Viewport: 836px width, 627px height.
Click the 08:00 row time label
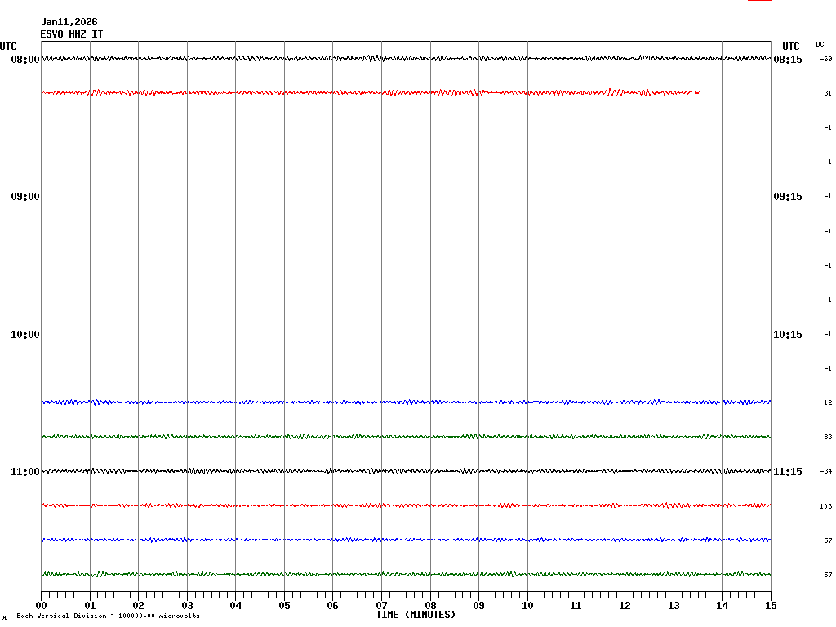tap(24, 60)
